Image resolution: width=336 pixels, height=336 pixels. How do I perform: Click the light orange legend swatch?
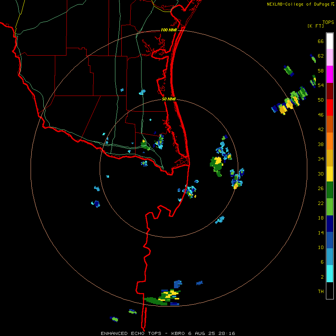330,141
